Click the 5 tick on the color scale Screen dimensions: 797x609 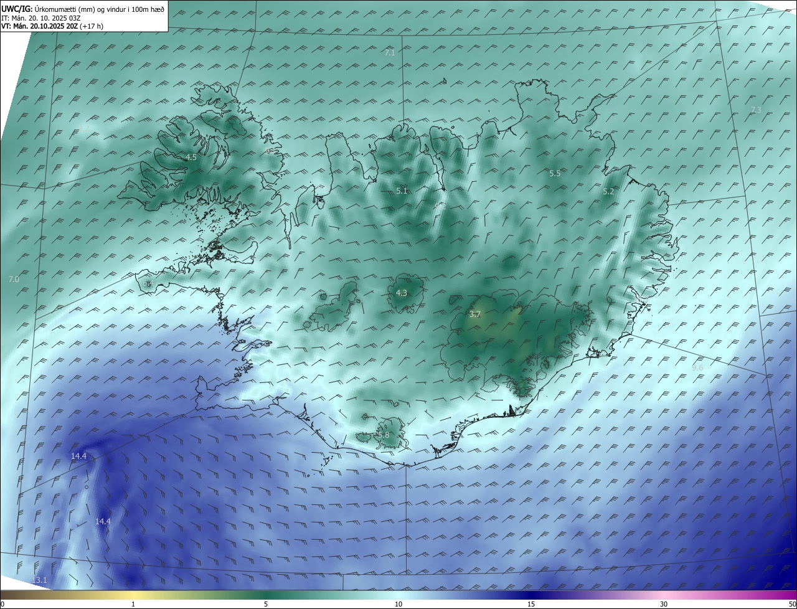point(266,604)
